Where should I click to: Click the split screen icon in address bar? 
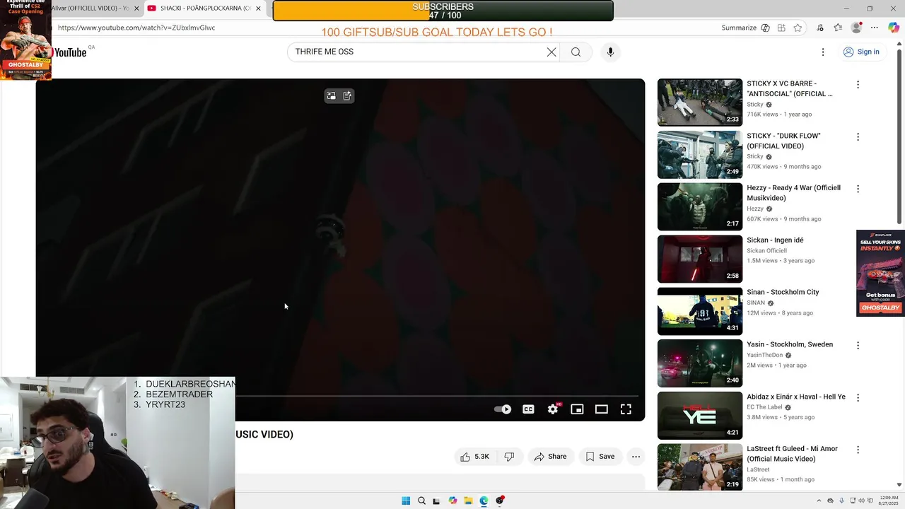(x=781, y=28)
